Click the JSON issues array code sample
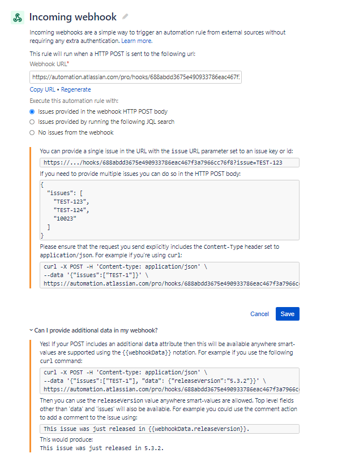The image size is (342, 462). [170, 209]
